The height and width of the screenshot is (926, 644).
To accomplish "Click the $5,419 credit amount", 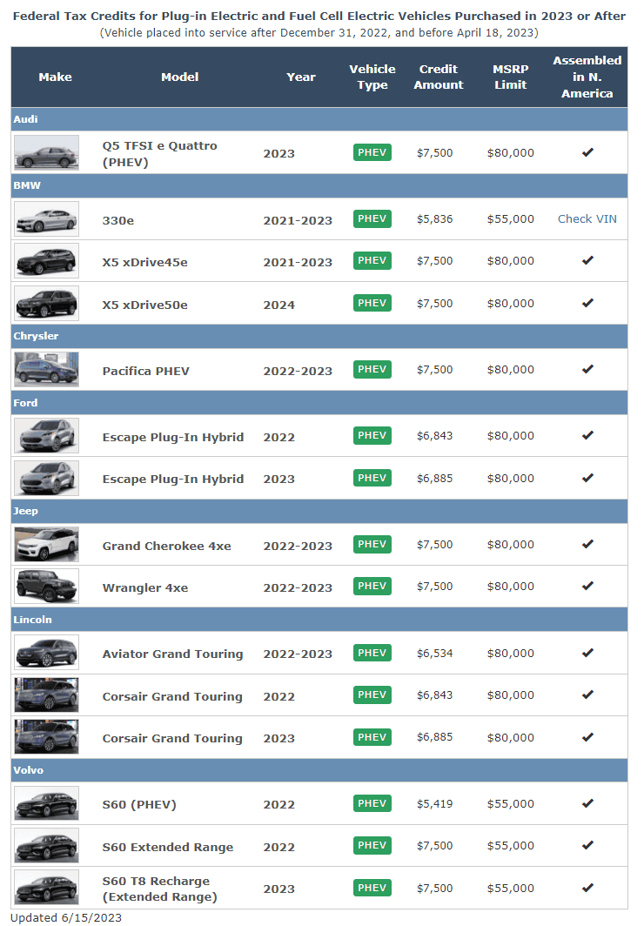I will tap(434, 804).
